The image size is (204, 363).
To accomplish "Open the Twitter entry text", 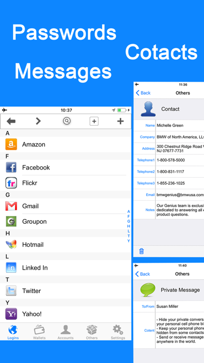I will (x=31, y=291).
